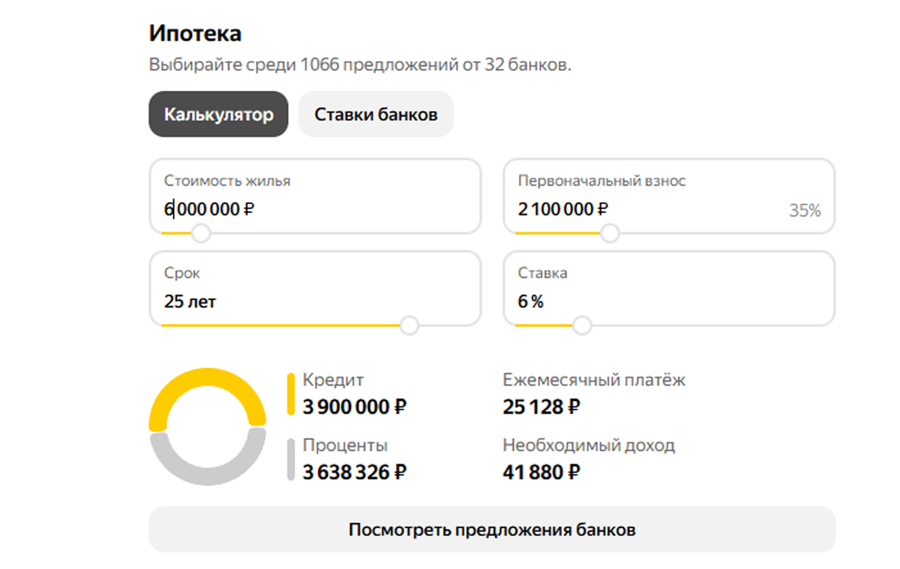900x569 pixels.
Task: Click the gray Проценты legend marker
Action: (x=291, y=459)
